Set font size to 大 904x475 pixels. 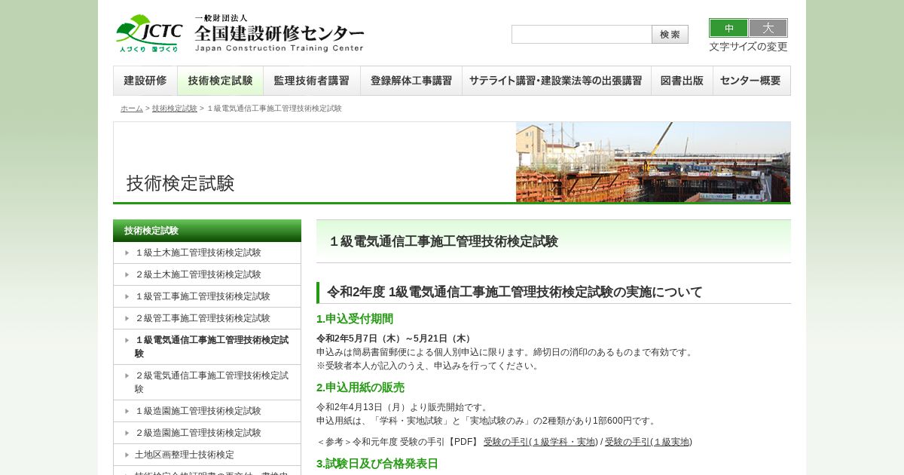click(x=768, y=28)
